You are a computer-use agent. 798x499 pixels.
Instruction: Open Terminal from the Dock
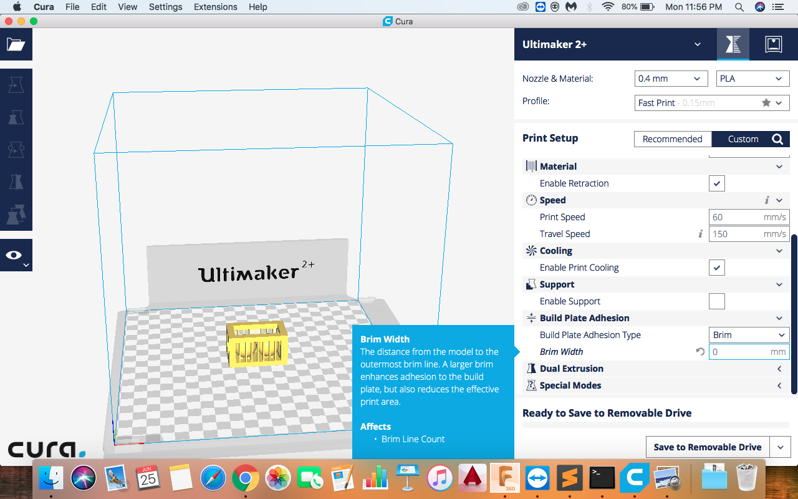[602, 478]
